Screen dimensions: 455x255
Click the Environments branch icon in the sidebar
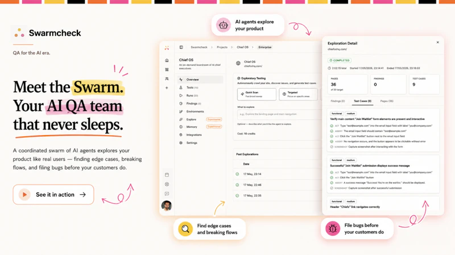181,111
